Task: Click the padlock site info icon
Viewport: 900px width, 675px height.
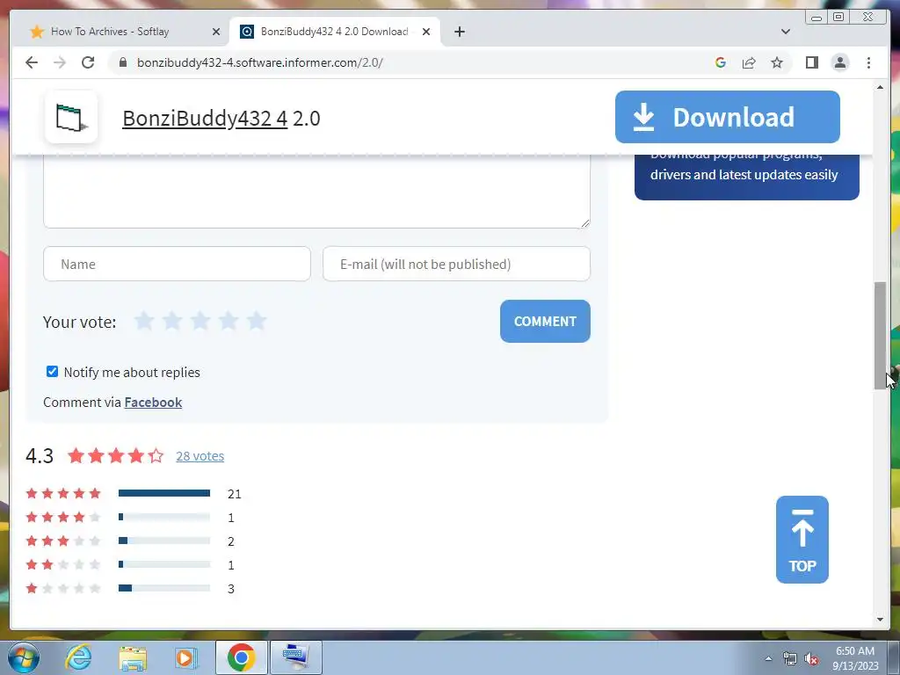Action: click(x=123, y=62)
